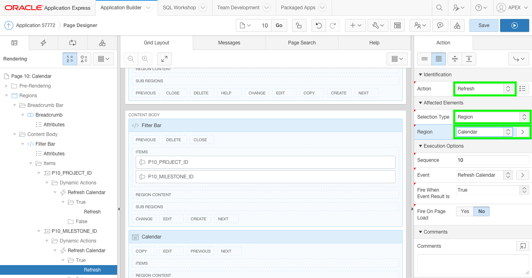Open the search magnifier icon in header

439,8
